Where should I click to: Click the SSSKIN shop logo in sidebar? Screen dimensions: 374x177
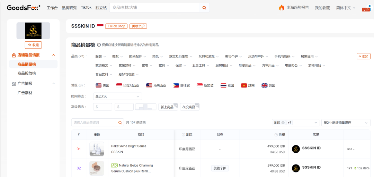click(x=33, y=31)
